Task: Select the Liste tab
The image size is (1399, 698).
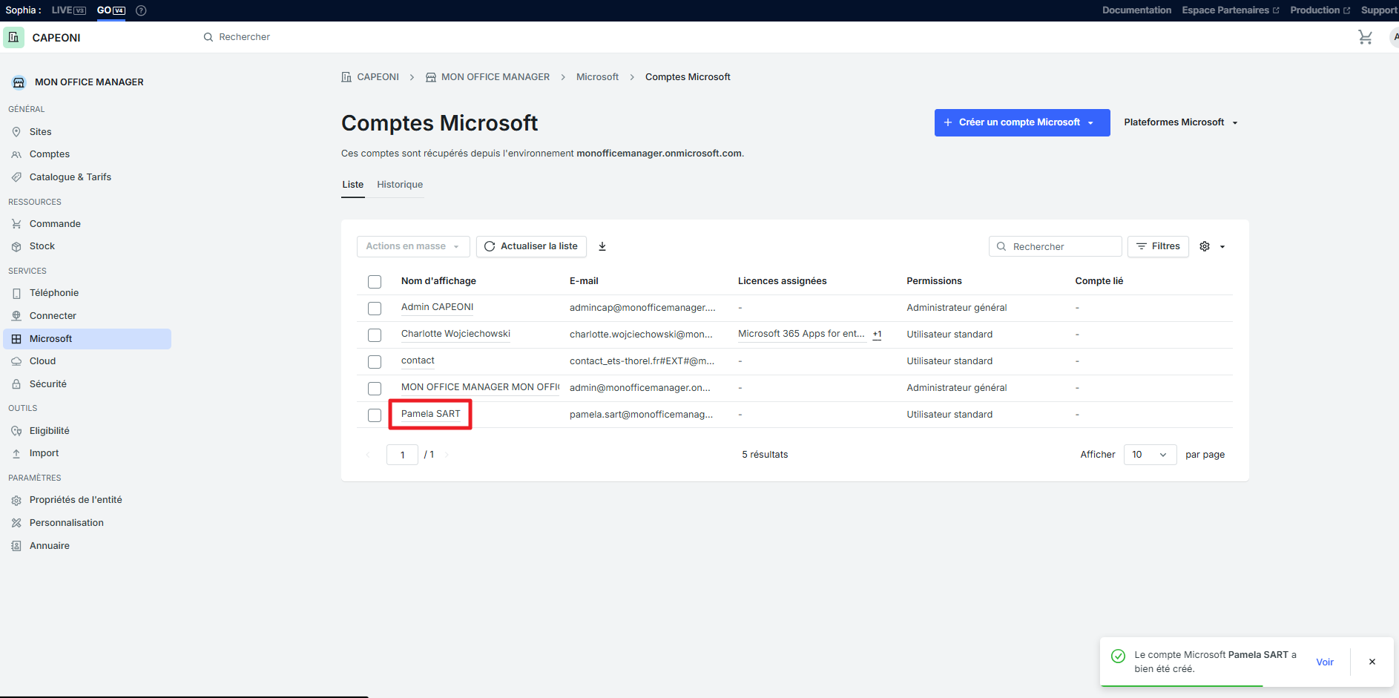Action: 353,185
